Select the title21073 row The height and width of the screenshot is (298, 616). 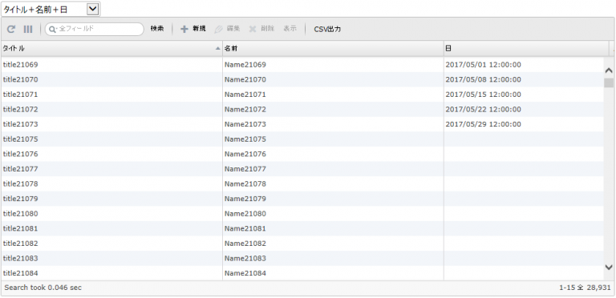[x=302, y=124]
